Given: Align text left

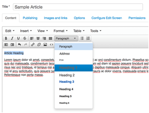Looking at the screenshot, I should (32, 38).
